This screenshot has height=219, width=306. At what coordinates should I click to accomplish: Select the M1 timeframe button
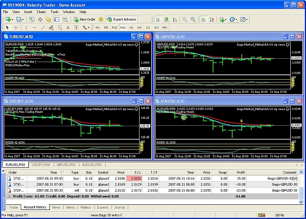pyautogui.click(x=98, y=28)
